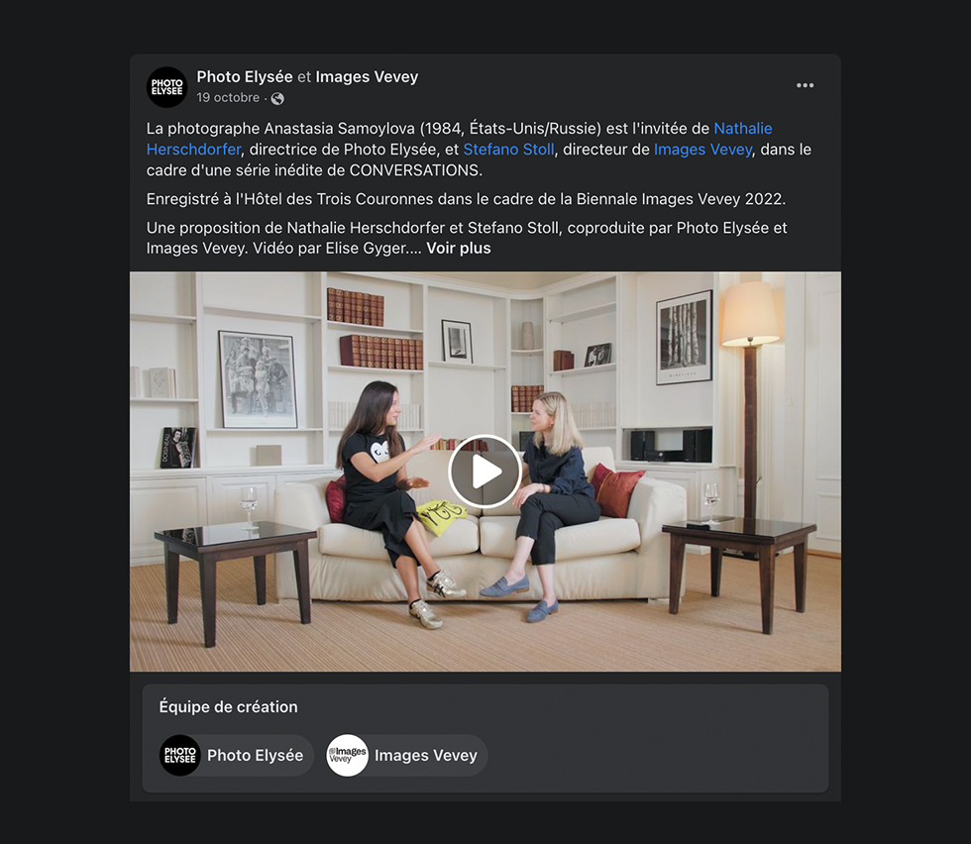Open Images Vevey page from post header

point(367,77)
